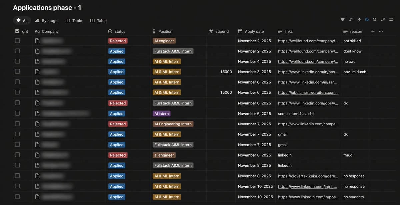Click the page icon in the 'some internshala shit' row
400x205 pixels.
[37, 114]
